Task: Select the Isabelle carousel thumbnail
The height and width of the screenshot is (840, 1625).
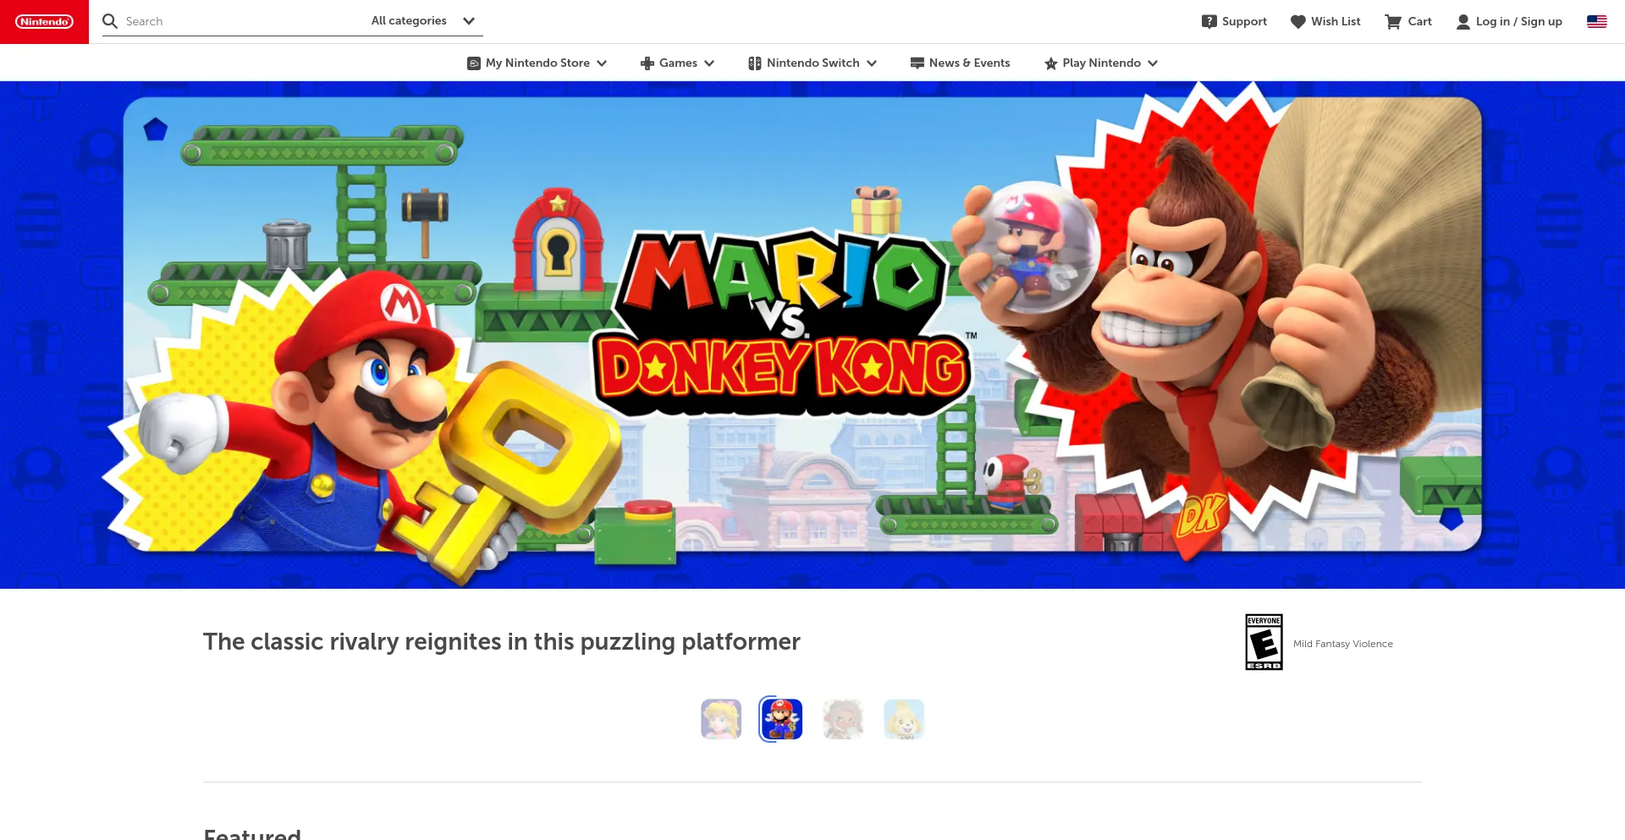Action: click(x=904, y=719)
